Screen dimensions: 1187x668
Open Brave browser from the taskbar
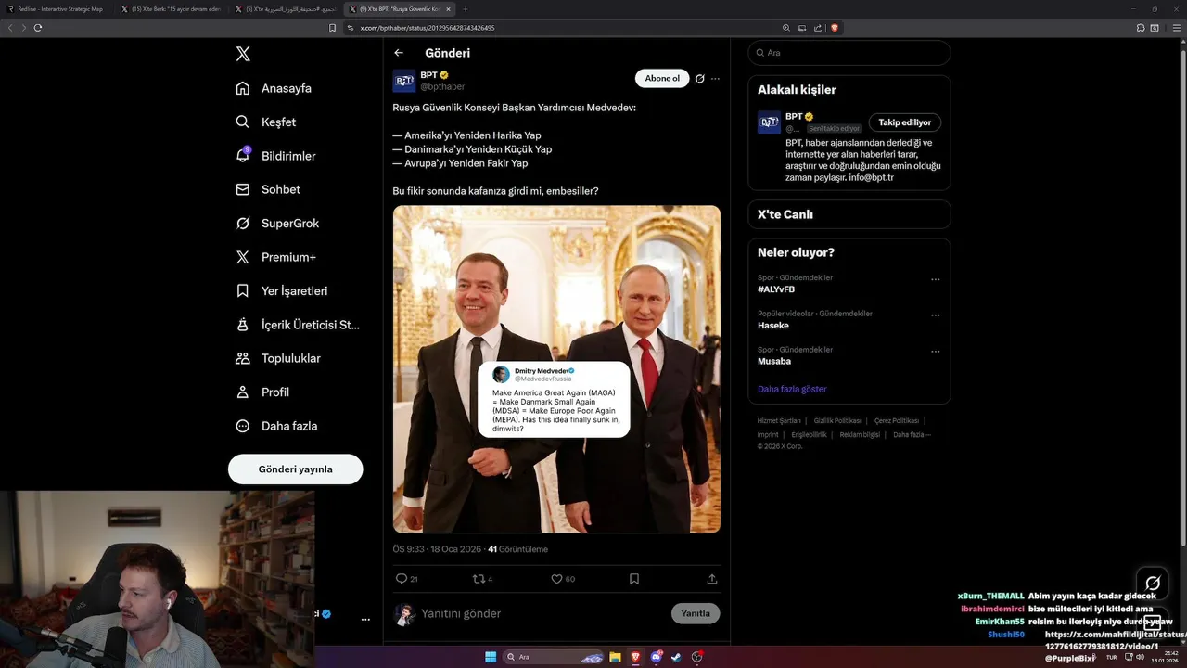click(x=635, y=657)
